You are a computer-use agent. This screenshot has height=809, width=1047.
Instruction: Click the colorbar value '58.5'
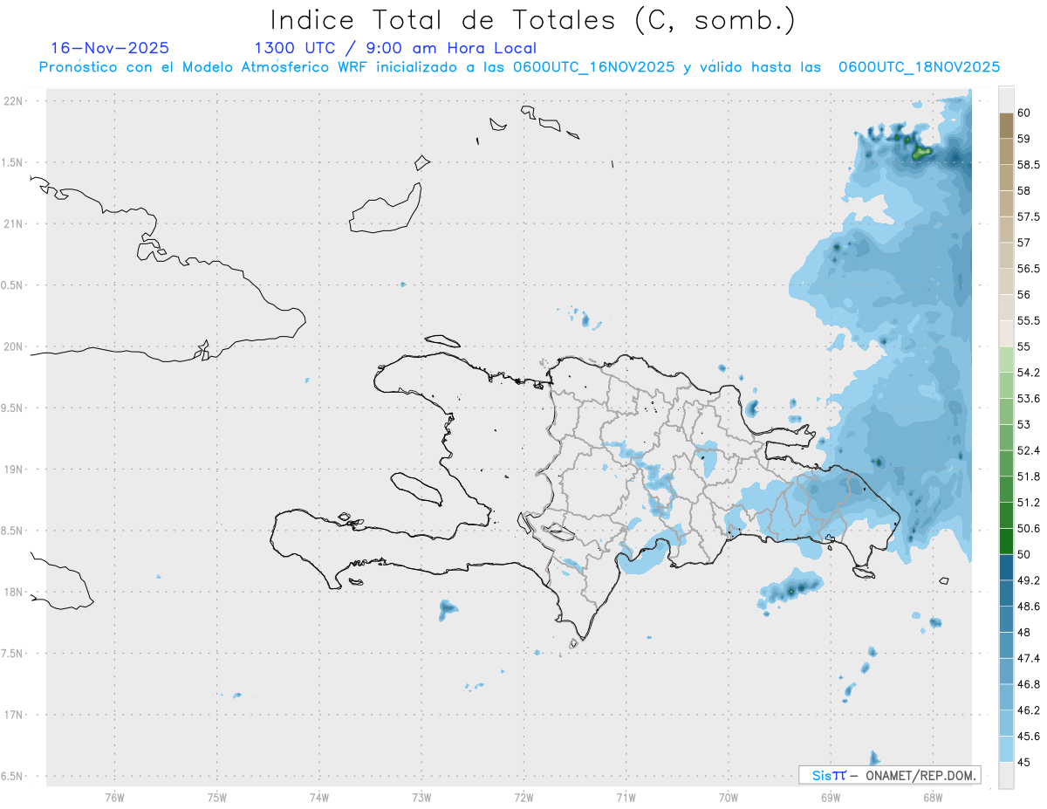coord(1029,165)
